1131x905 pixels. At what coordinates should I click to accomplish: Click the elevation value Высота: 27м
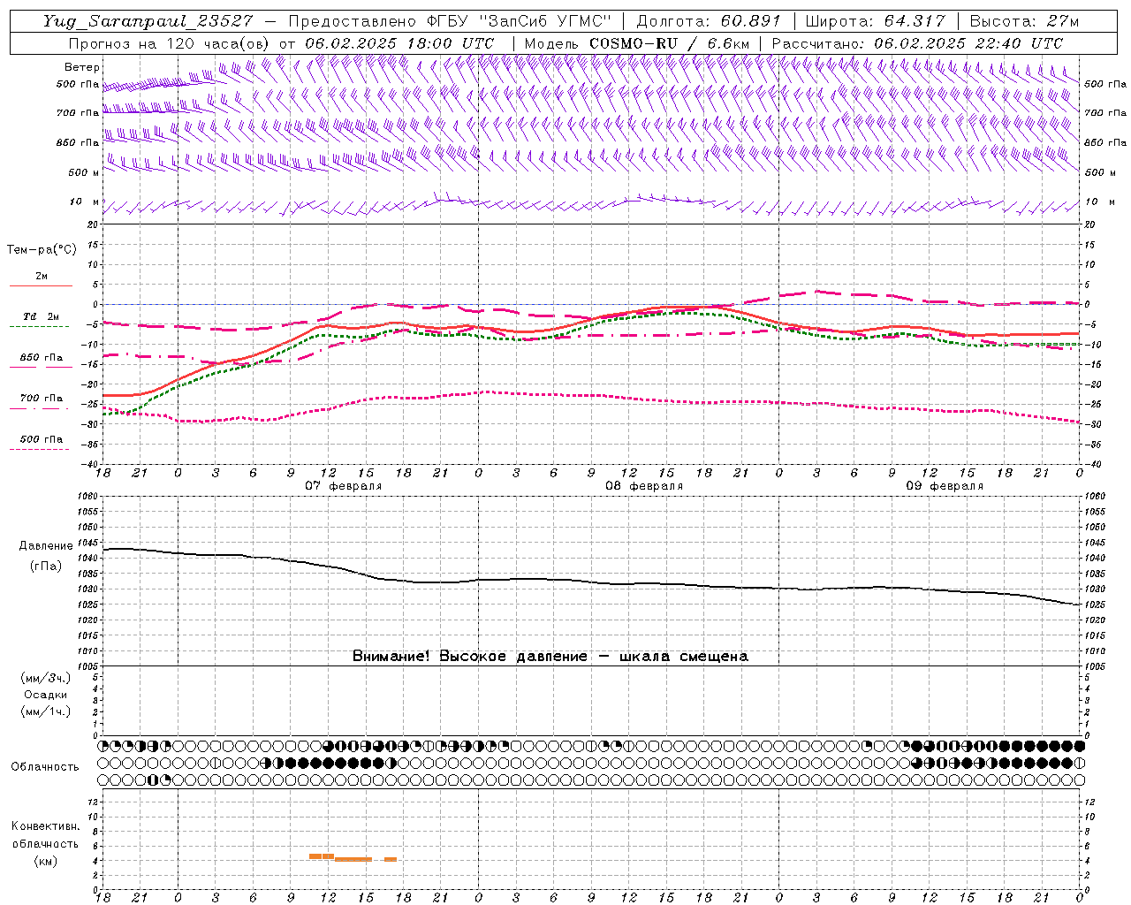(1024, 21)
